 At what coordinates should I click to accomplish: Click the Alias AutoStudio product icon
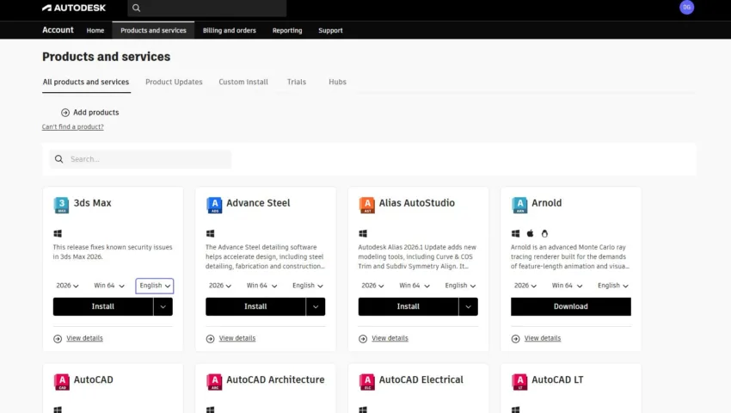(367, 205)
